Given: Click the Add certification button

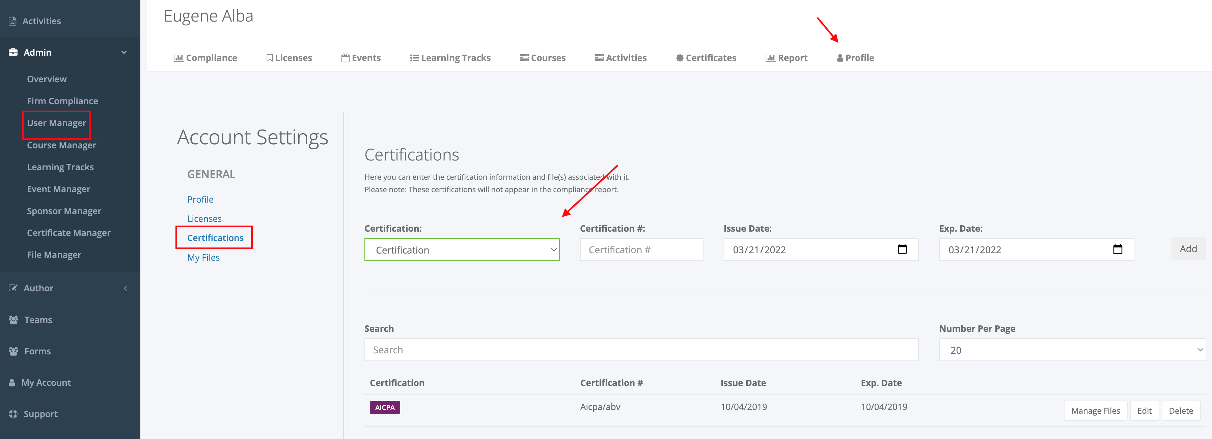Looking at the screenshot, I should 1188,248.
